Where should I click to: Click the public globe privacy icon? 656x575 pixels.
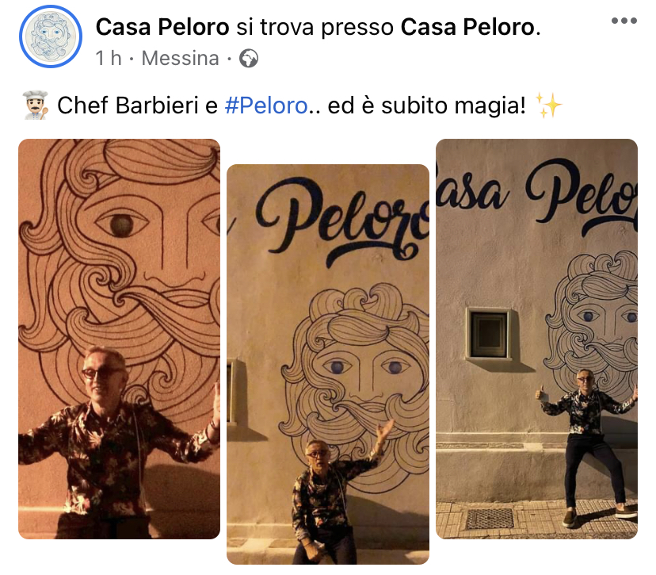249,58
